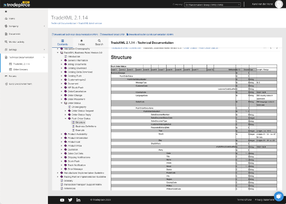This screenshot has width=286, height=204.
Task: Click the Order Status Reply book icon
Action: [x=69, y=115]
